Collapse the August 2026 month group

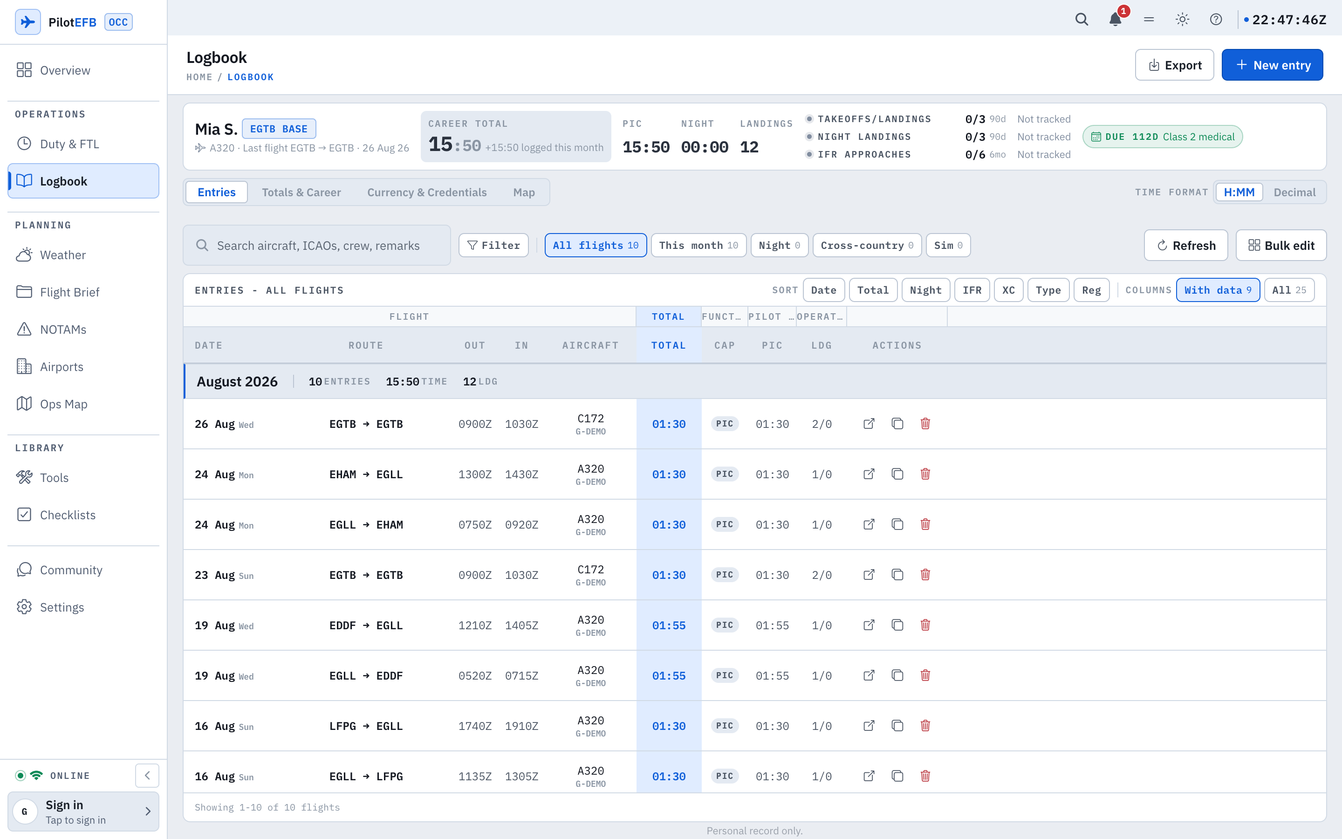click(x=755, y=381)
